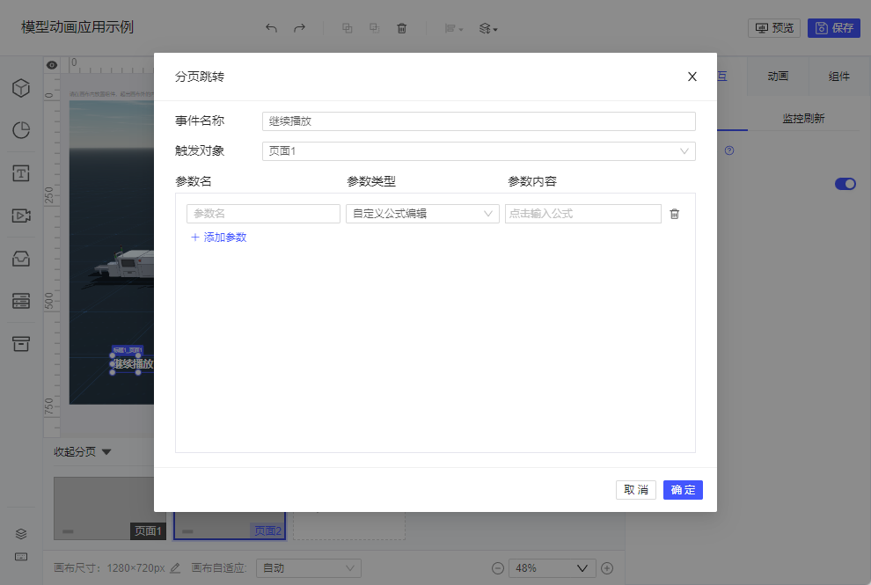Click the 添加参数 link
Screen dimensions: 871x585
point(219,238)
